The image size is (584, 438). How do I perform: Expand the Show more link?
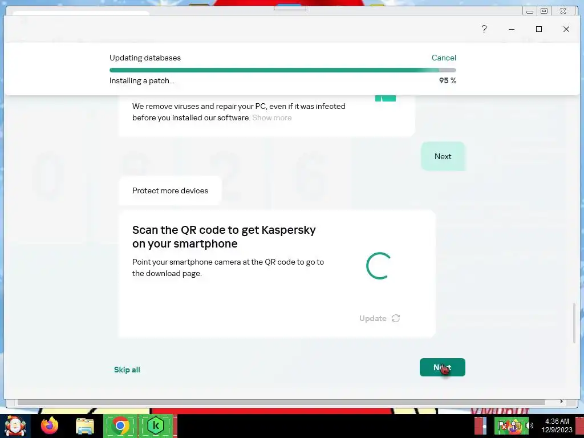(x=272, y=117)
